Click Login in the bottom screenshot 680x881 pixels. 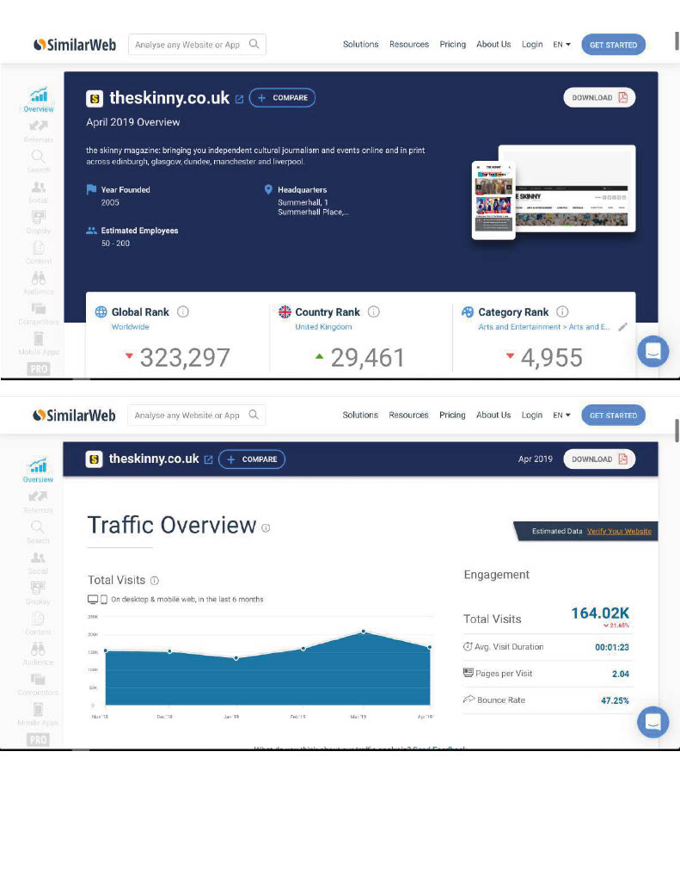point(532,416)
